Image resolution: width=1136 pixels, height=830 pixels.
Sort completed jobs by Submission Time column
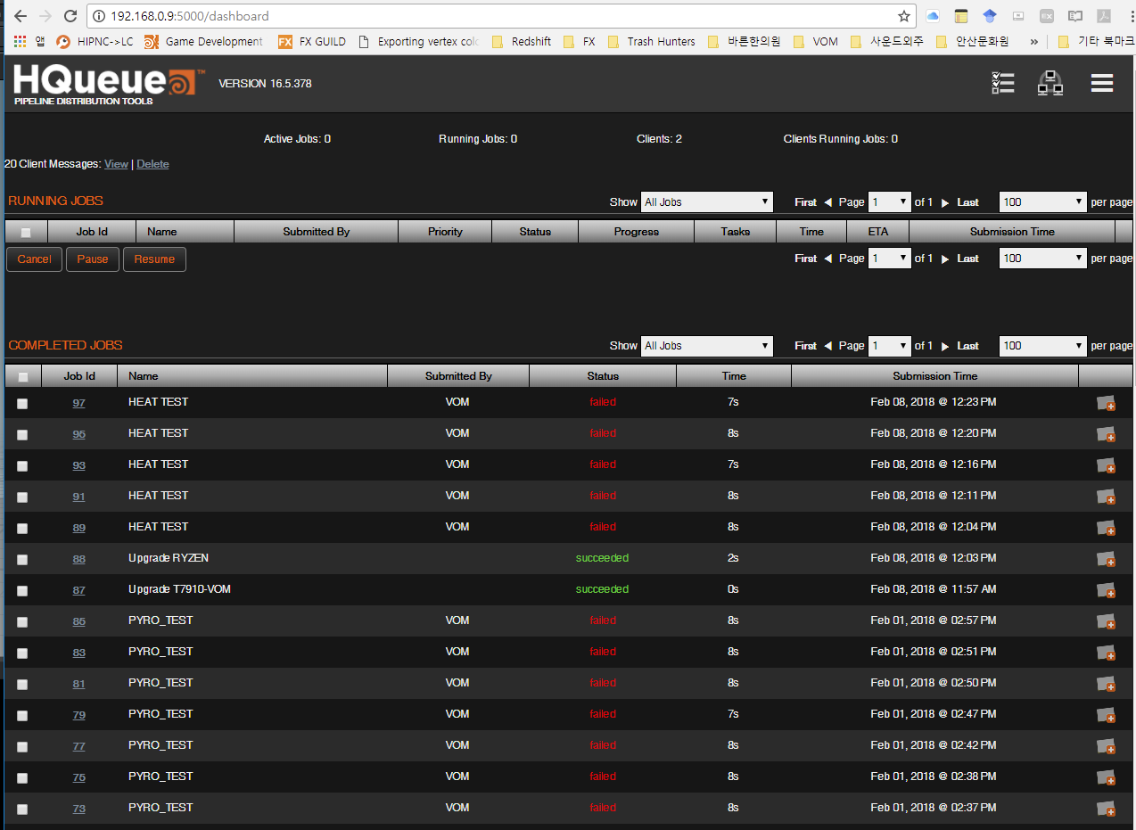coord(934,376)
